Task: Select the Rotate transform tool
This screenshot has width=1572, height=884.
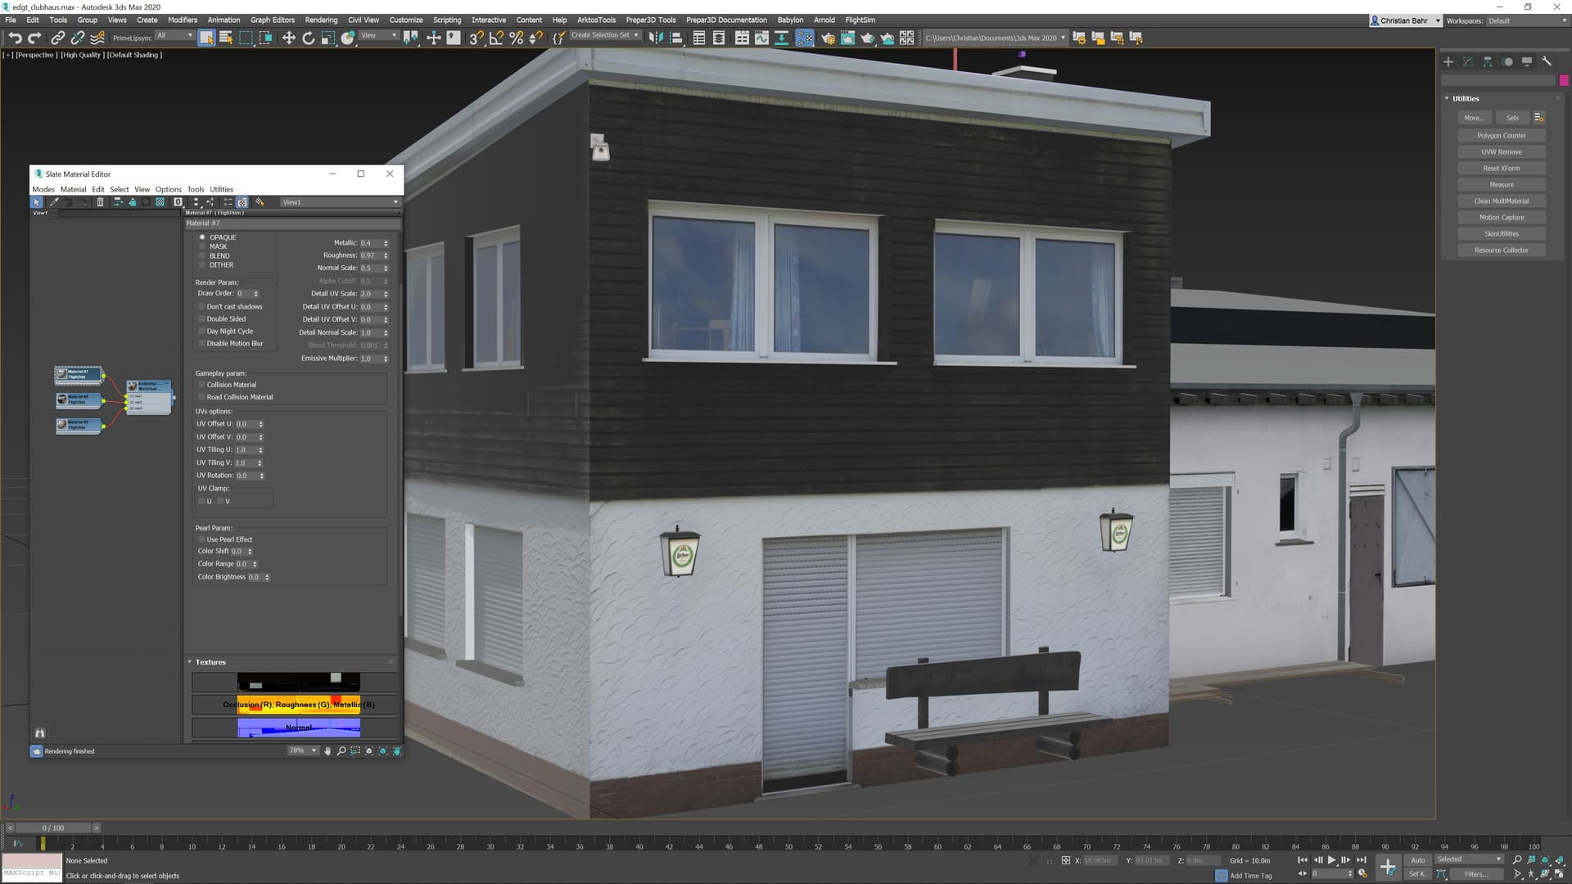Action: [x=309, y=38]
